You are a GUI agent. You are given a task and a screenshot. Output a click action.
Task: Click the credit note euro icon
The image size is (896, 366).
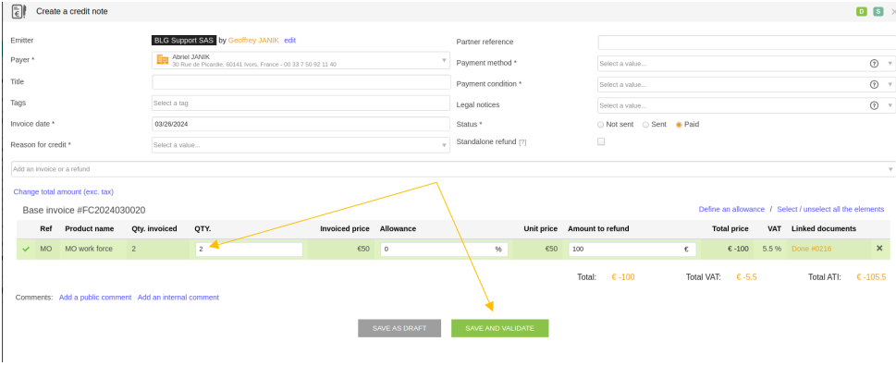18,11
